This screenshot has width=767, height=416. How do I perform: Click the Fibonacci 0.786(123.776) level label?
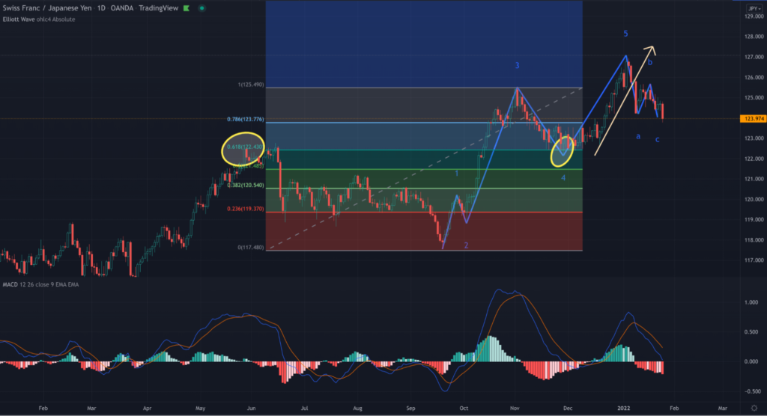click(246, 119)
